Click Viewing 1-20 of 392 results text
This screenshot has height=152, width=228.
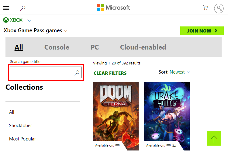tap(117, 63)
